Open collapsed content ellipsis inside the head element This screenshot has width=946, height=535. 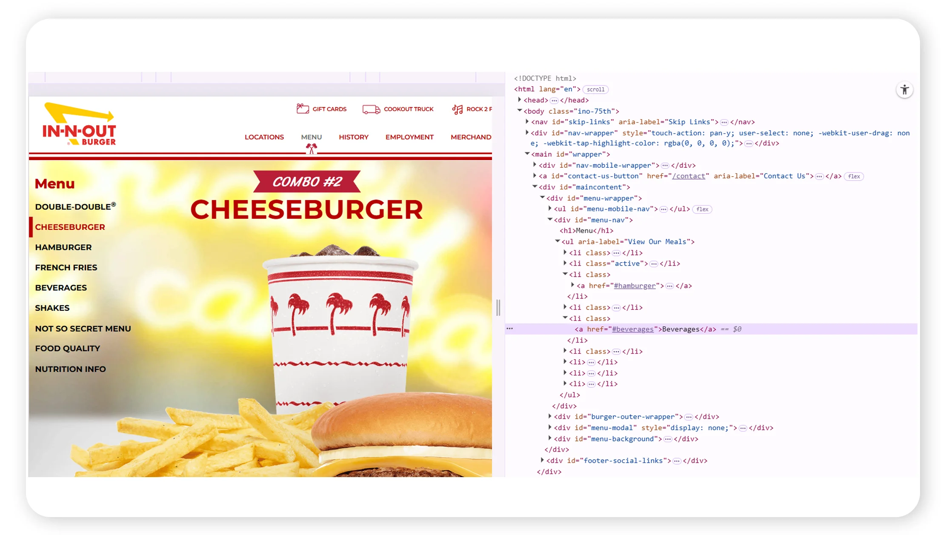(554, 100)
